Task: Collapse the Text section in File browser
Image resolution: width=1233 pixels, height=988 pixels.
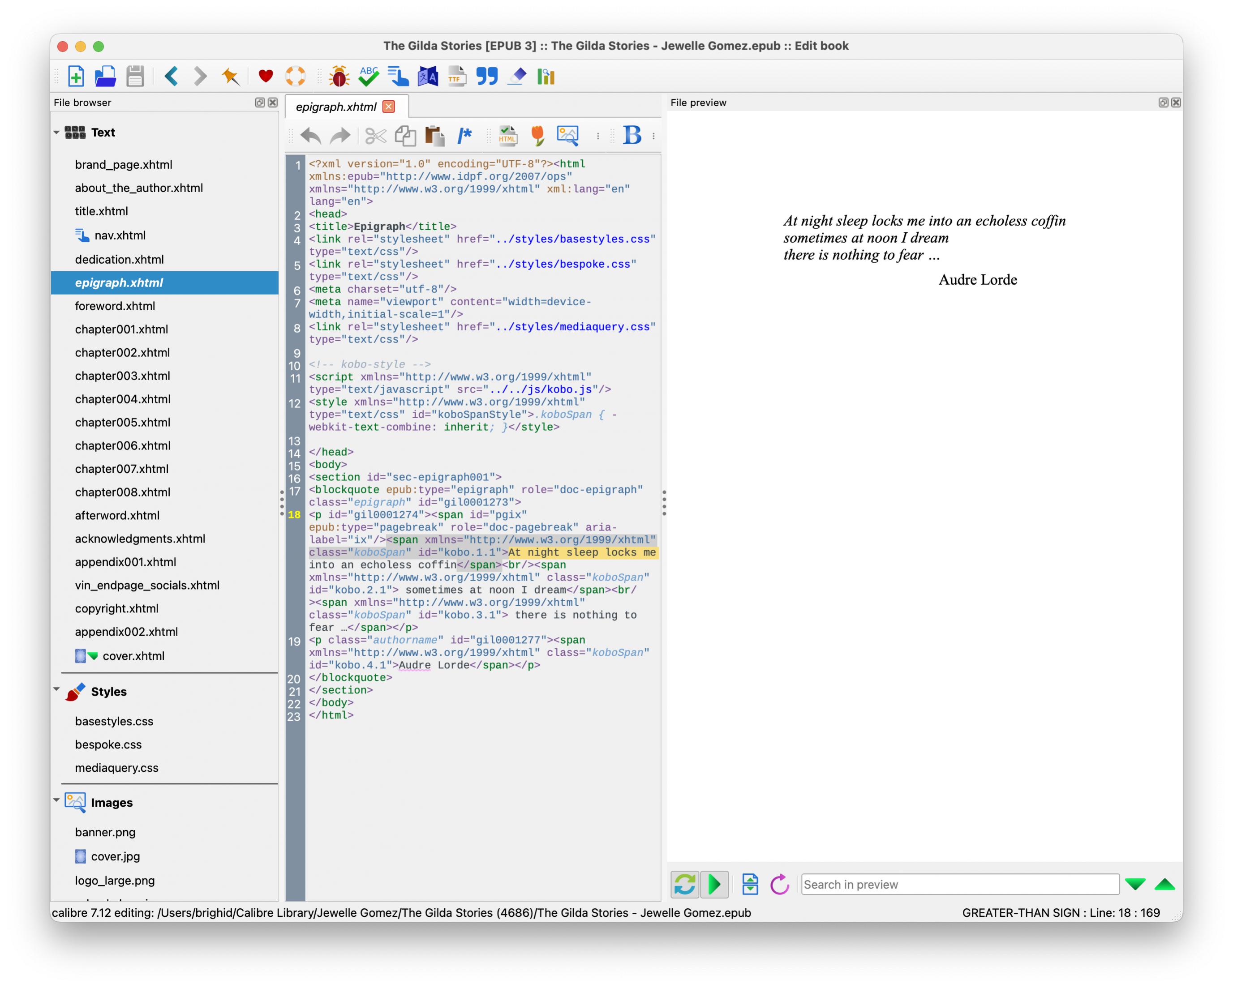Action: pyautogui.click(x=56, y=132)
